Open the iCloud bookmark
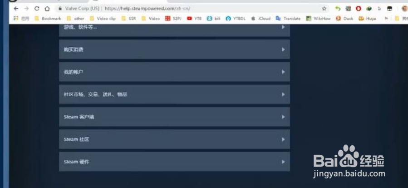Image resolution: width=408 pixels, height=188 pixels. [261, 19]
